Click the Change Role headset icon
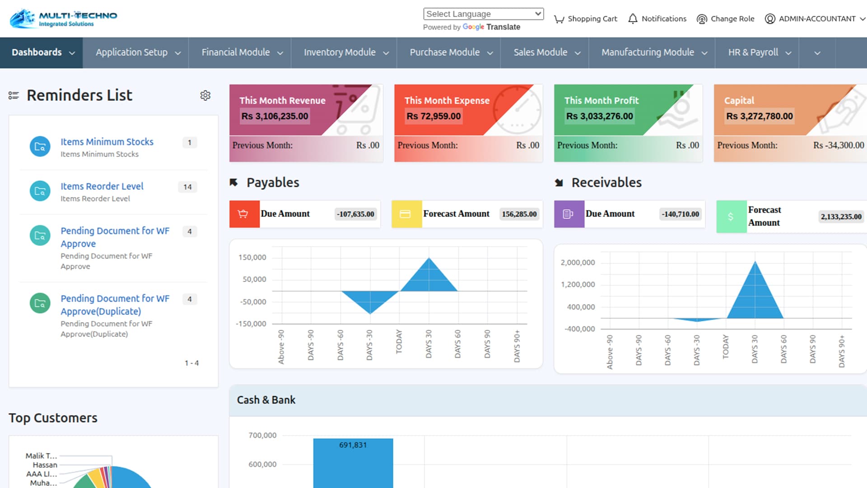The height and width of the screenshot is (488, 867). coord(701,19)
